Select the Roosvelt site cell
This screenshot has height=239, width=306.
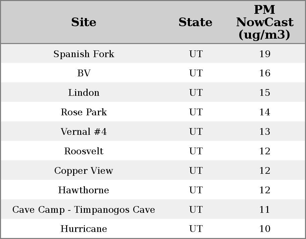pyautogui.click(x=84, y=151)
